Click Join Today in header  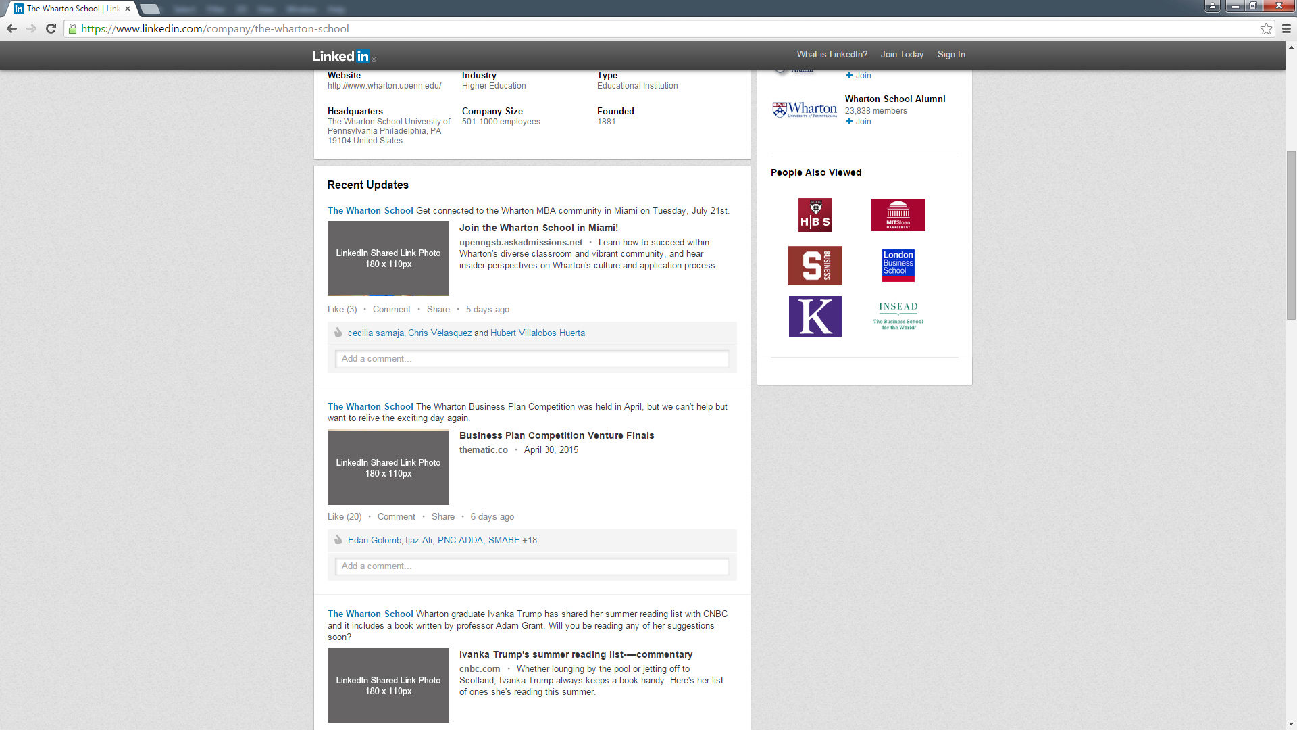pyautogui.click(x=902, y=55)
